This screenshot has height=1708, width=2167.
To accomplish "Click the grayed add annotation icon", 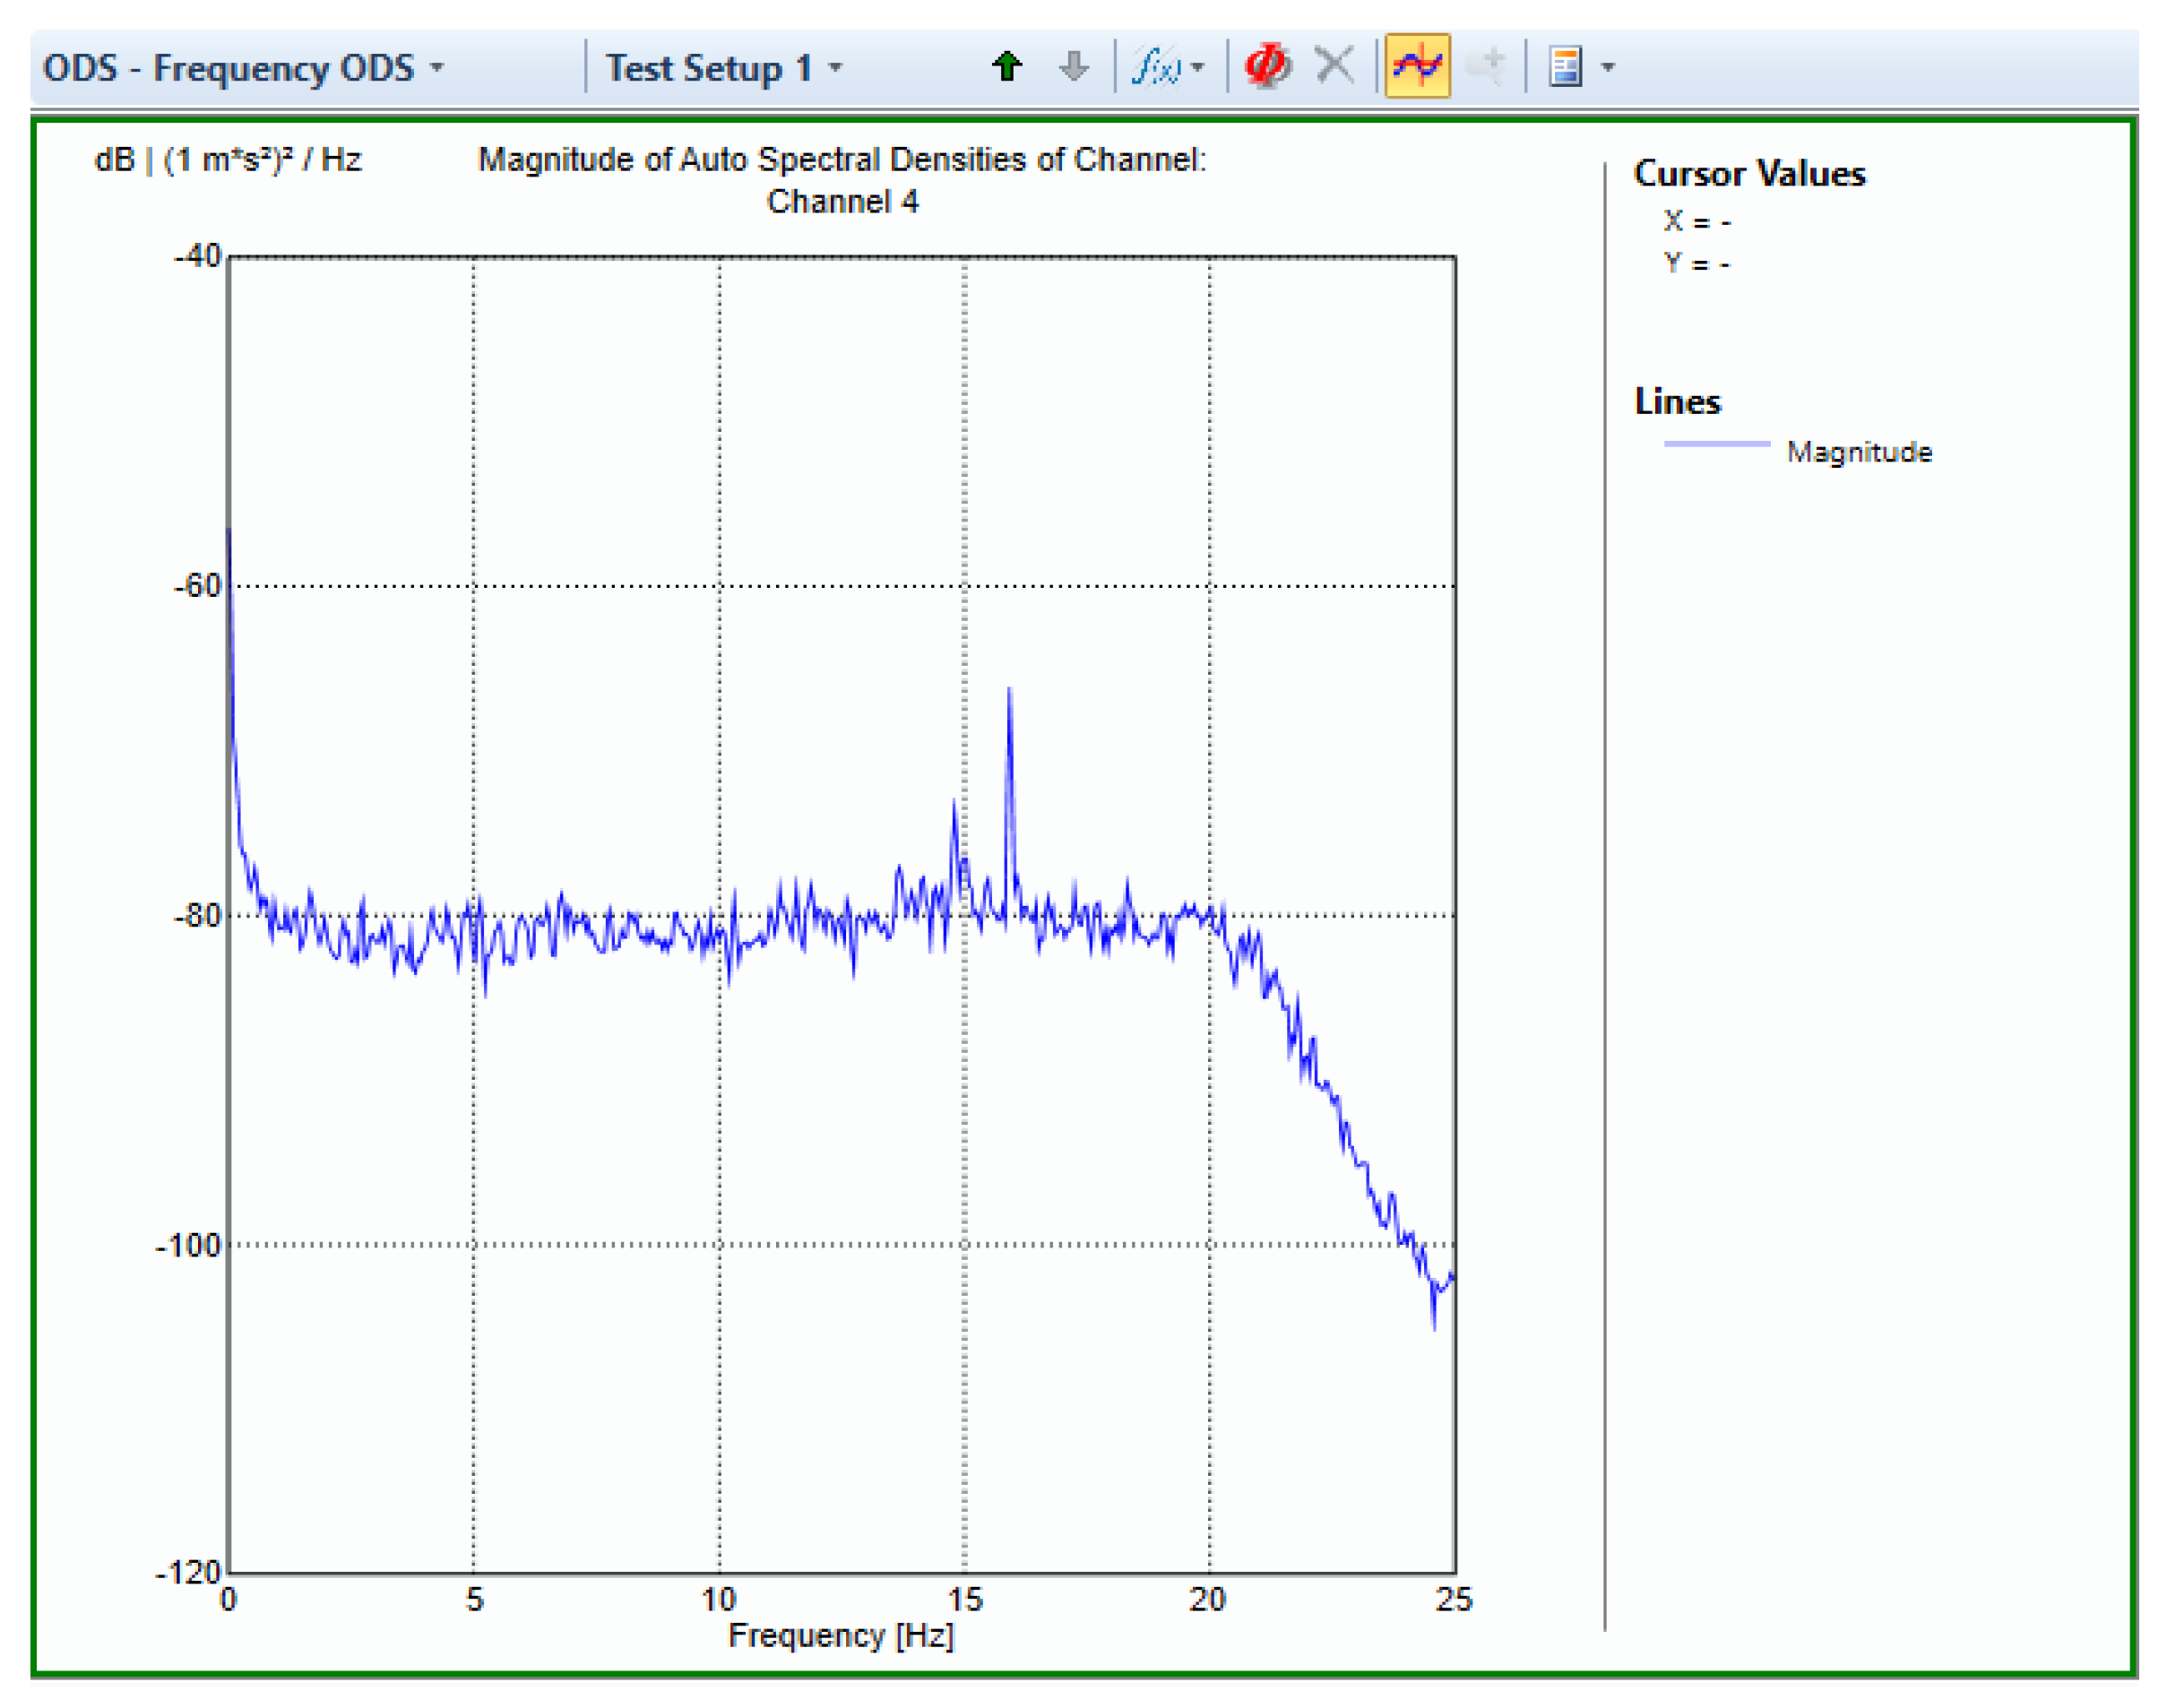I will [1486, 67].
